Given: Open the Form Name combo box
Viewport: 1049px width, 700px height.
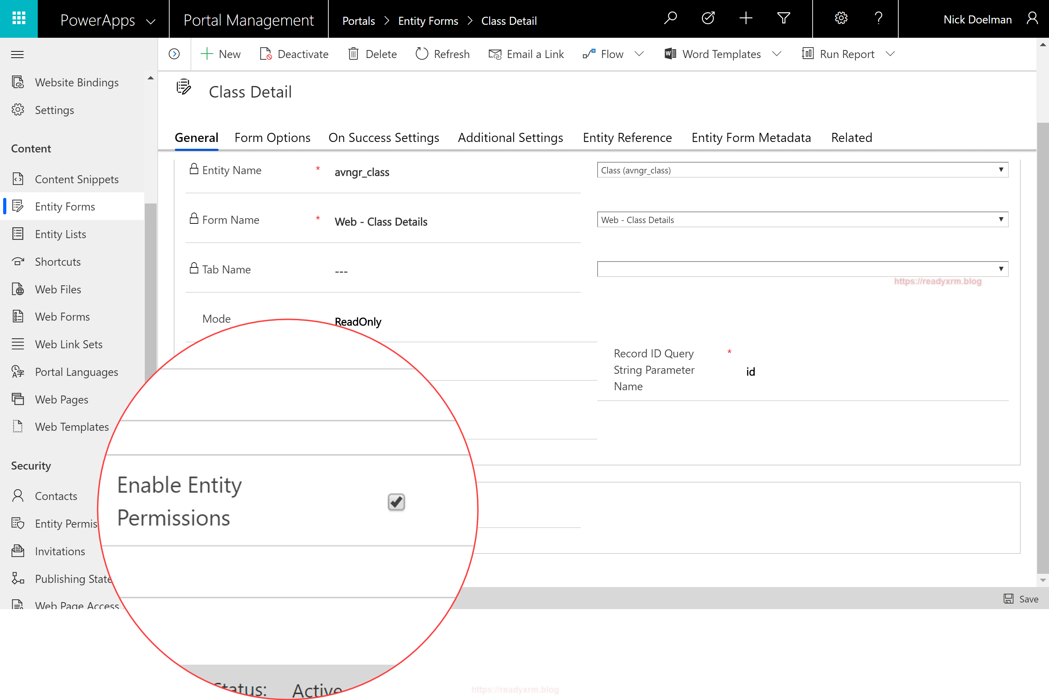Looking at the screenshot, I should (802, 220).
